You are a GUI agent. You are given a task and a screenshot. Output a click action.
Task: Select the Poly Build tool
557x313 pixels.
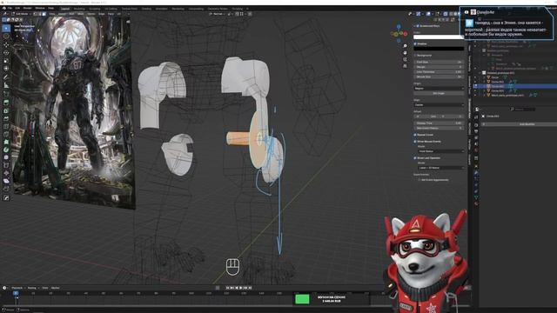tap(6, 142)
